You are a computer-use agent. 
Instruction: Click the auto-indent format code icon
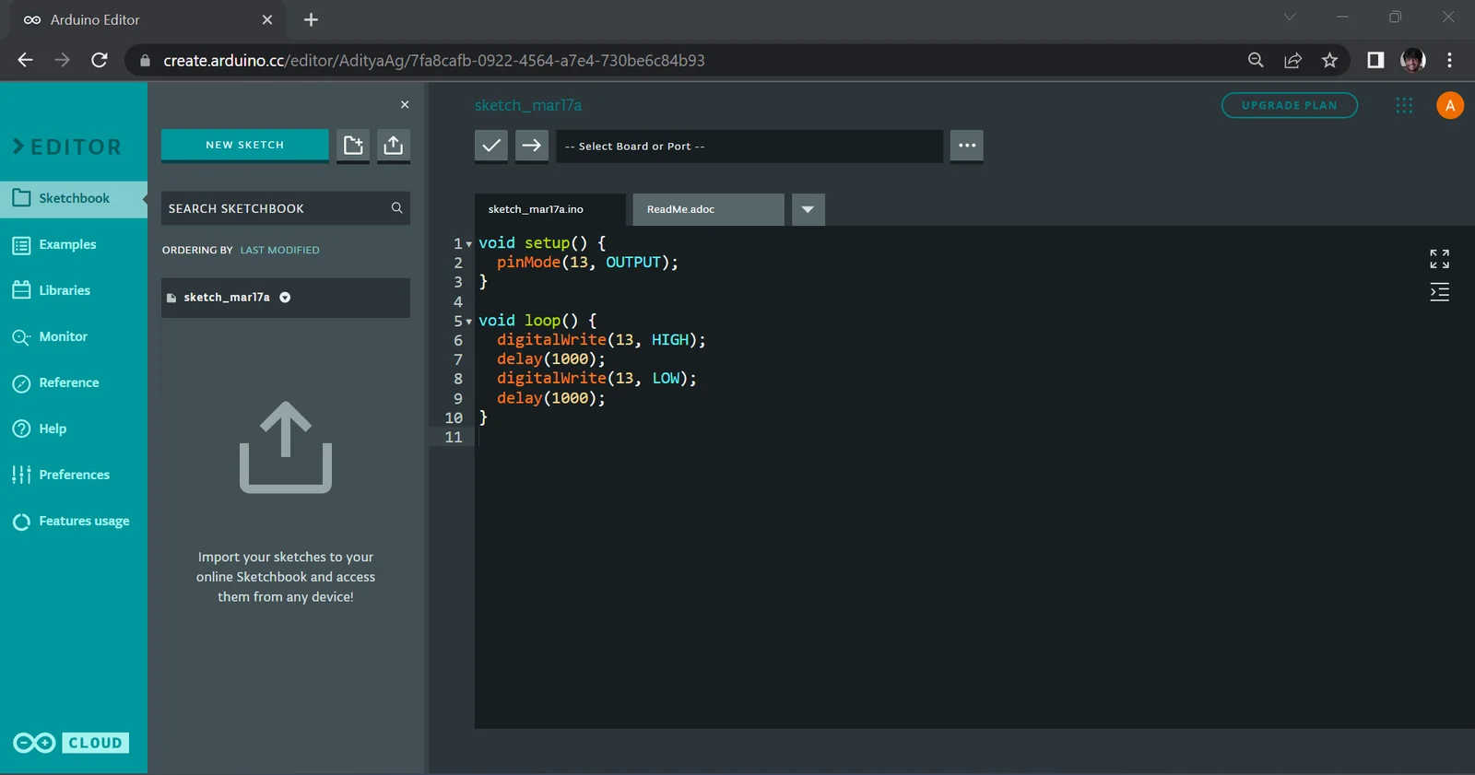1439,293
